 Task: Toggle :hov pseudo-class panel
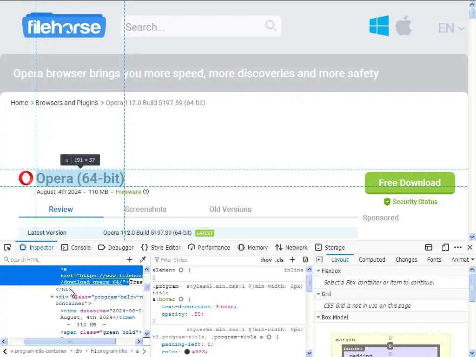click(266, 260)
